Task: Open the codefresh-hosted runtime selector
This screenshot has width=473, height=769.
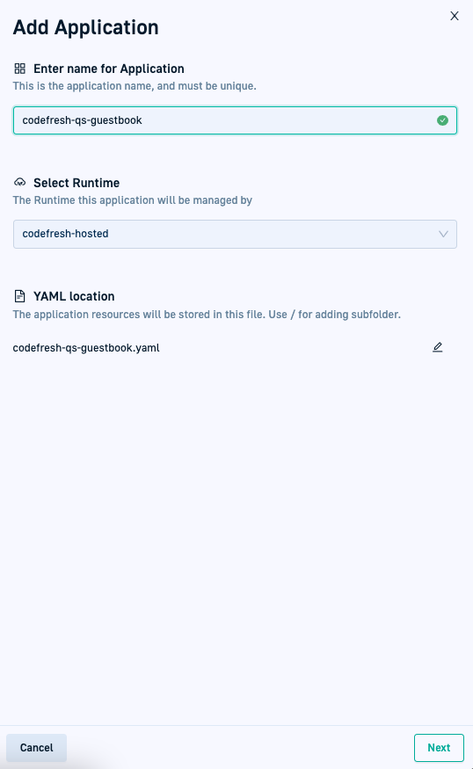Action: point(235,234)
